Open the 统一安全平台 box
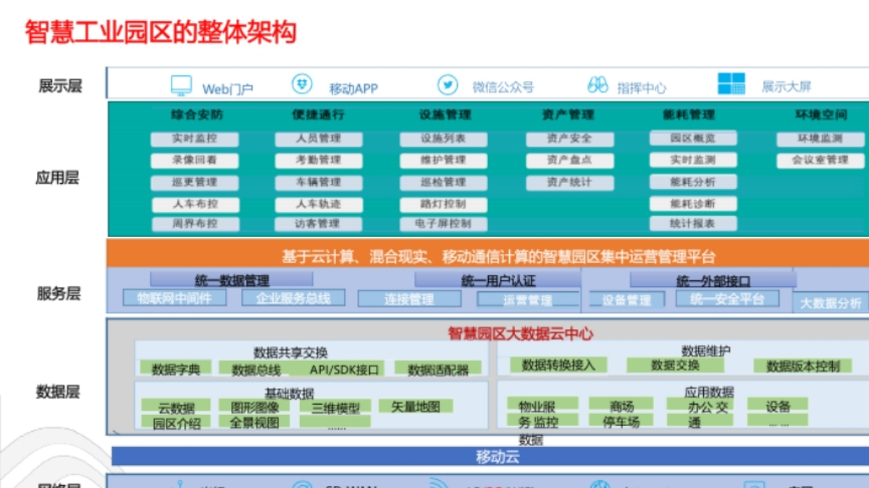Screen dimensions: 869x488 coord(727,299)
